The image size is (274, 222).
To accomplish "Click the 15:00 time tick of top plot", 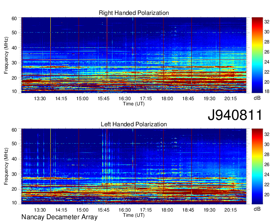I will pos(82,99).
